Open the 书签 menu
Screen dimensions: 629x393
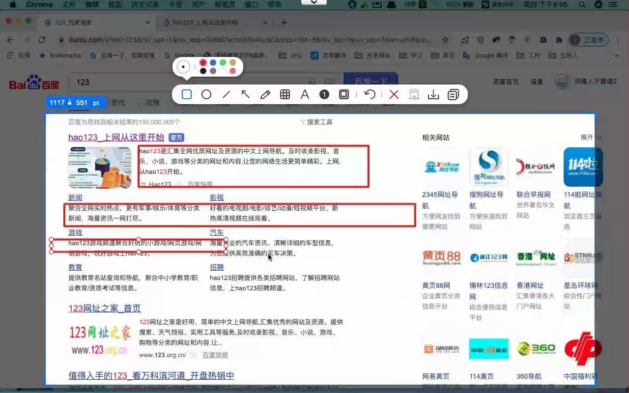[x=175, y=4]
